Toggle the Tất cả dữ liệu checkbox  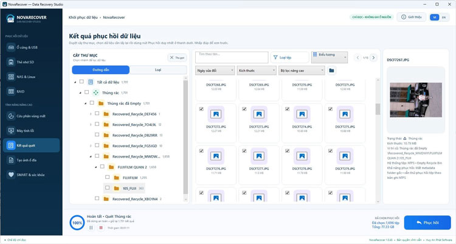81,82
